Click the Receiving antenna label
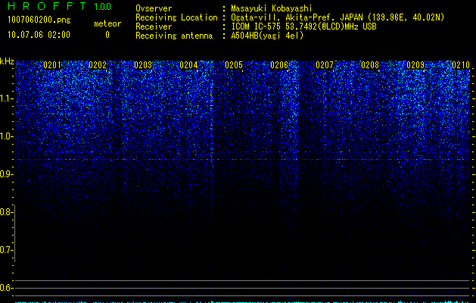This screenshot has width=476, height=303. 174,36
